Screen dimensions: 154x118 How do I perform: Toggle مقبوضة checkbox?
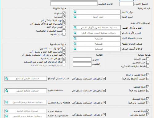click(x=64, y=17)
